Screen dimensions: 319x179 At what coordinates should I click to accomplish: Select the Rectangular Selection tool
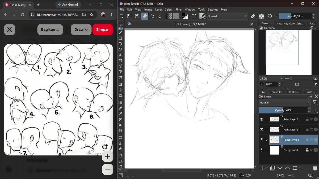click(120, 156)
